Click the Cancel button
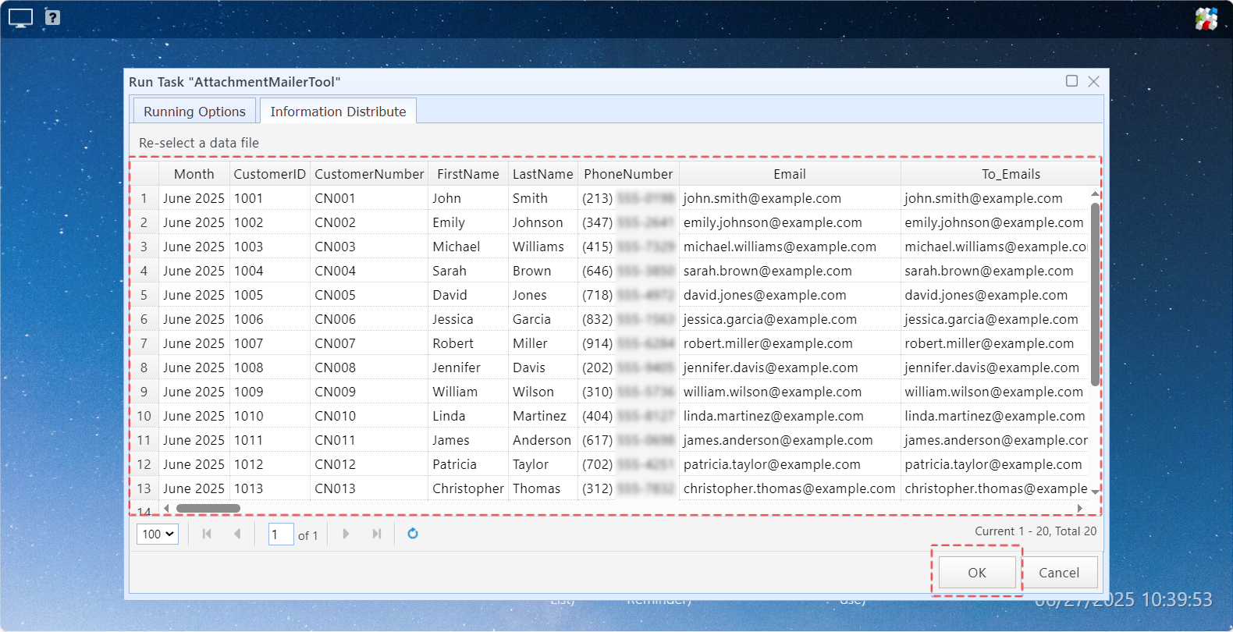The image size is (1233, 632). (x=1059, y=573)
